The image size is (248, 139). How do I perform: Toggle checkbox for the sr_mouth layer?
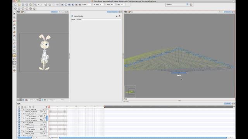pos(19,129)
